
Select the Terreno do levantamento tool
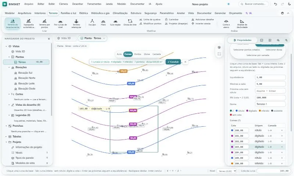click(12, 24)
